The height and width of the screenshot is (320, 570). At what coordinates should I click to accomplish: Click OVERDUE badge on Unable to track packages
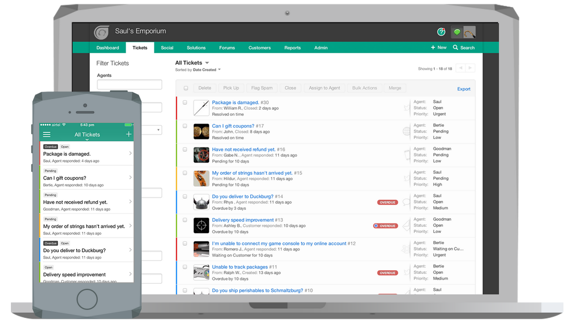(387, 273)
